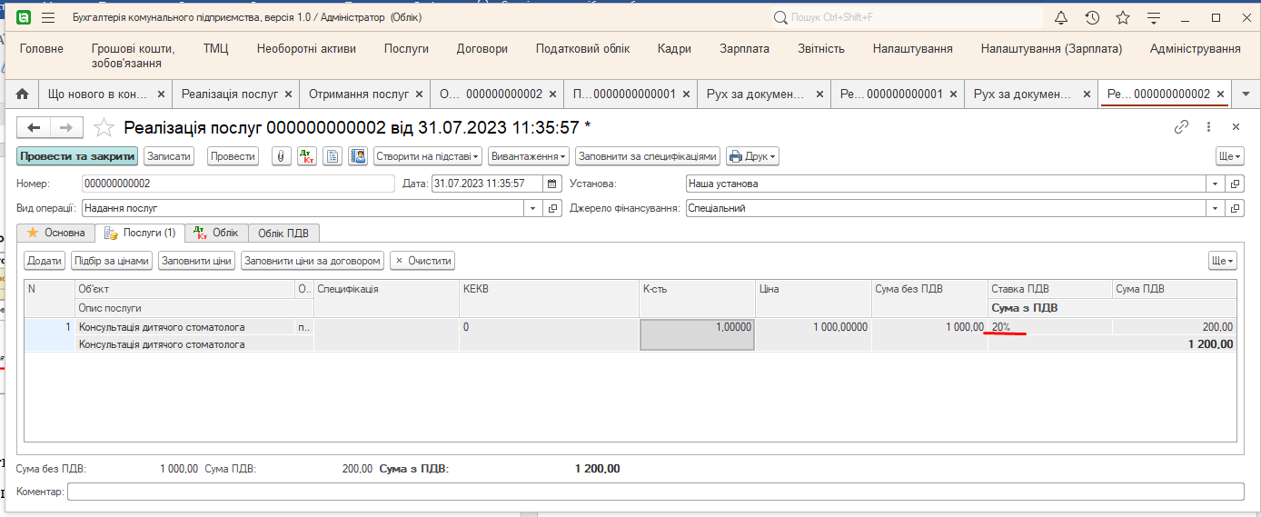Open the history clock icon
Viewport: 1261px width, 517px height.
1092,18
